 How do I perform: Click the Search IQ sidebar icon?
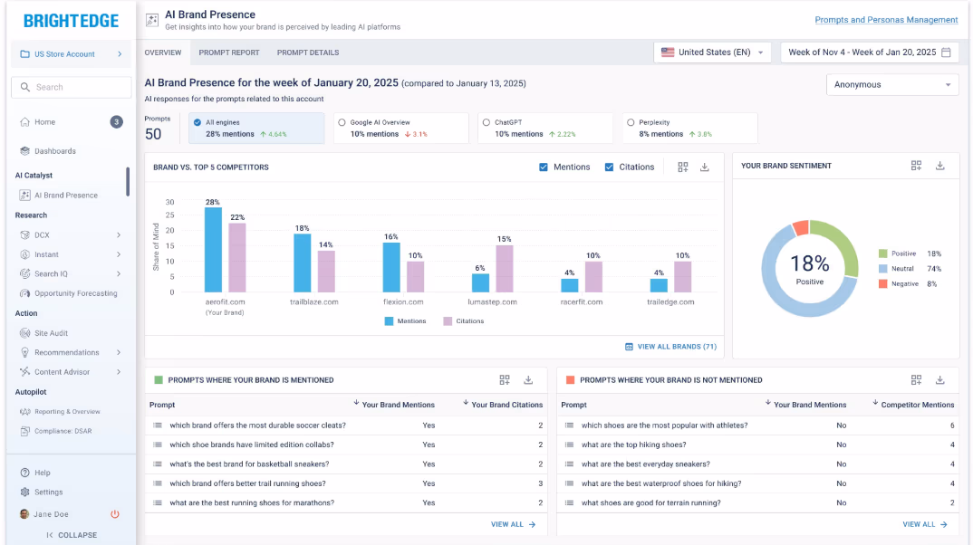pyautogui.click(x=24, y=274)
